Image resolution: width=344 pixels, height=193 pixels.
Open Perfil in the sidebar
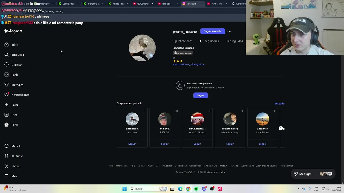[x=11, y=125]
